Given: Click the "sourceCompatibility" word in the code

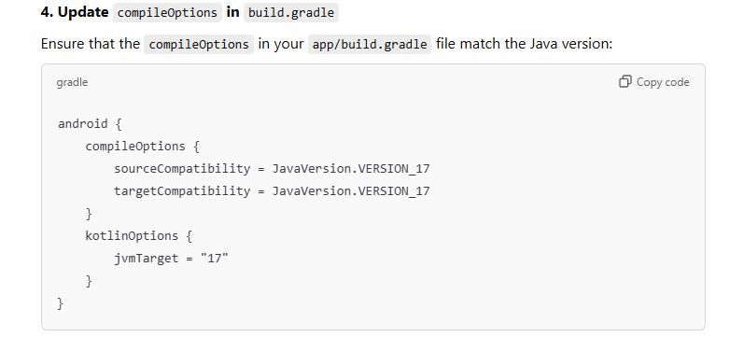Looking at the screenshot, I should [x=182, y=168].
